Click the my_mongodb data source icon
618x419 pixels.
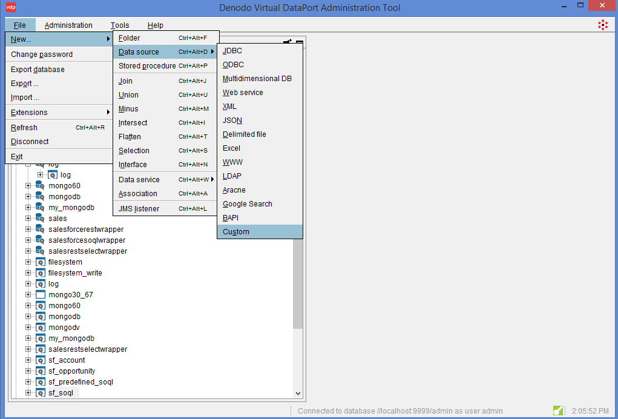(x=40, y=207)
